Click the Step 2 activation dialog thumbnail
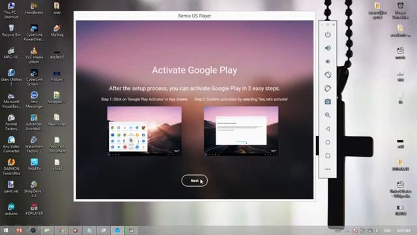417x235 pixels. 241,131
